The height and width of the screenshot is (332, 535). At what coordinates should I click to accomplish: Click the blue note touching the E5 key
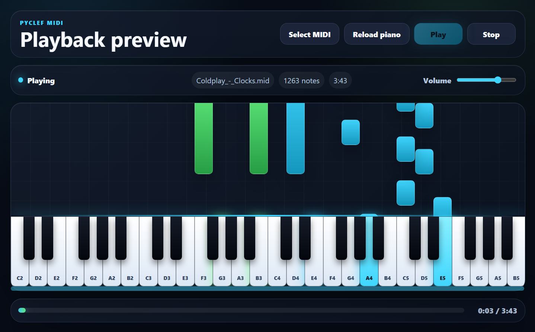click(x=442, y=207)
